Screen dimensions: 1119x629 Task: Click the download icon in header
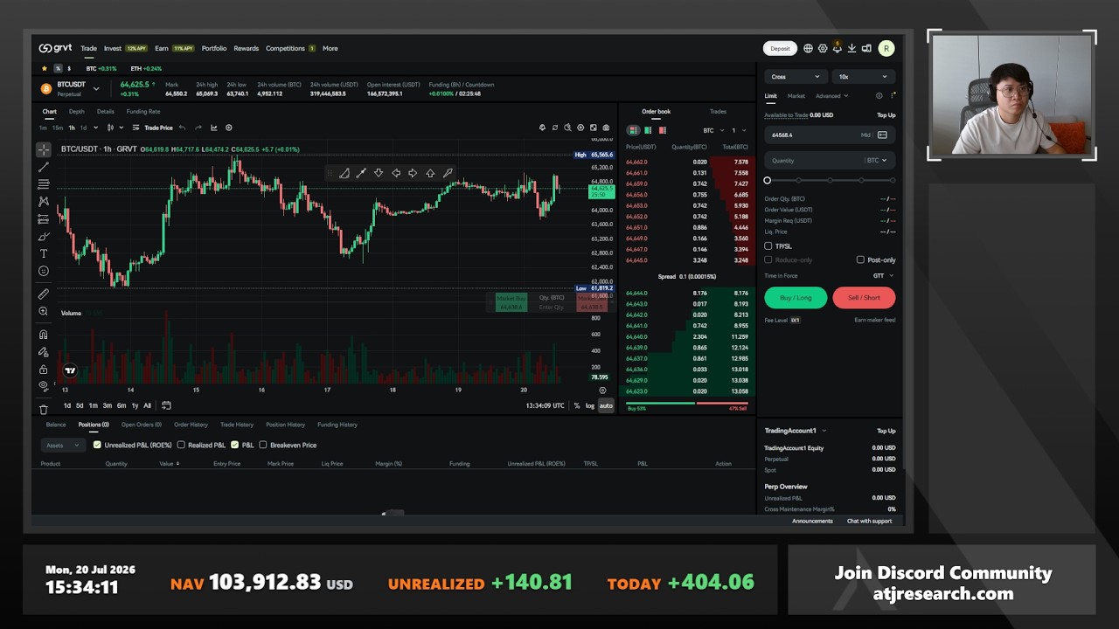851,49
